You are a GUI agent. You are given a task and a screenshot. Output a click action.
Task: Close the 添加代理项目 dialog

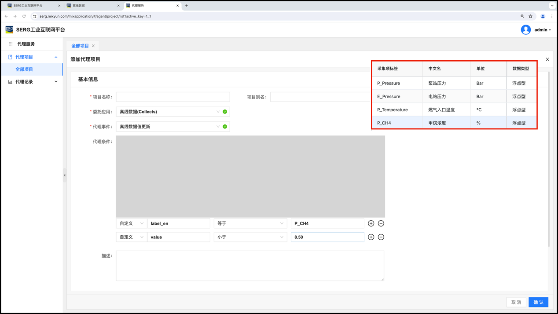(547, 59)
